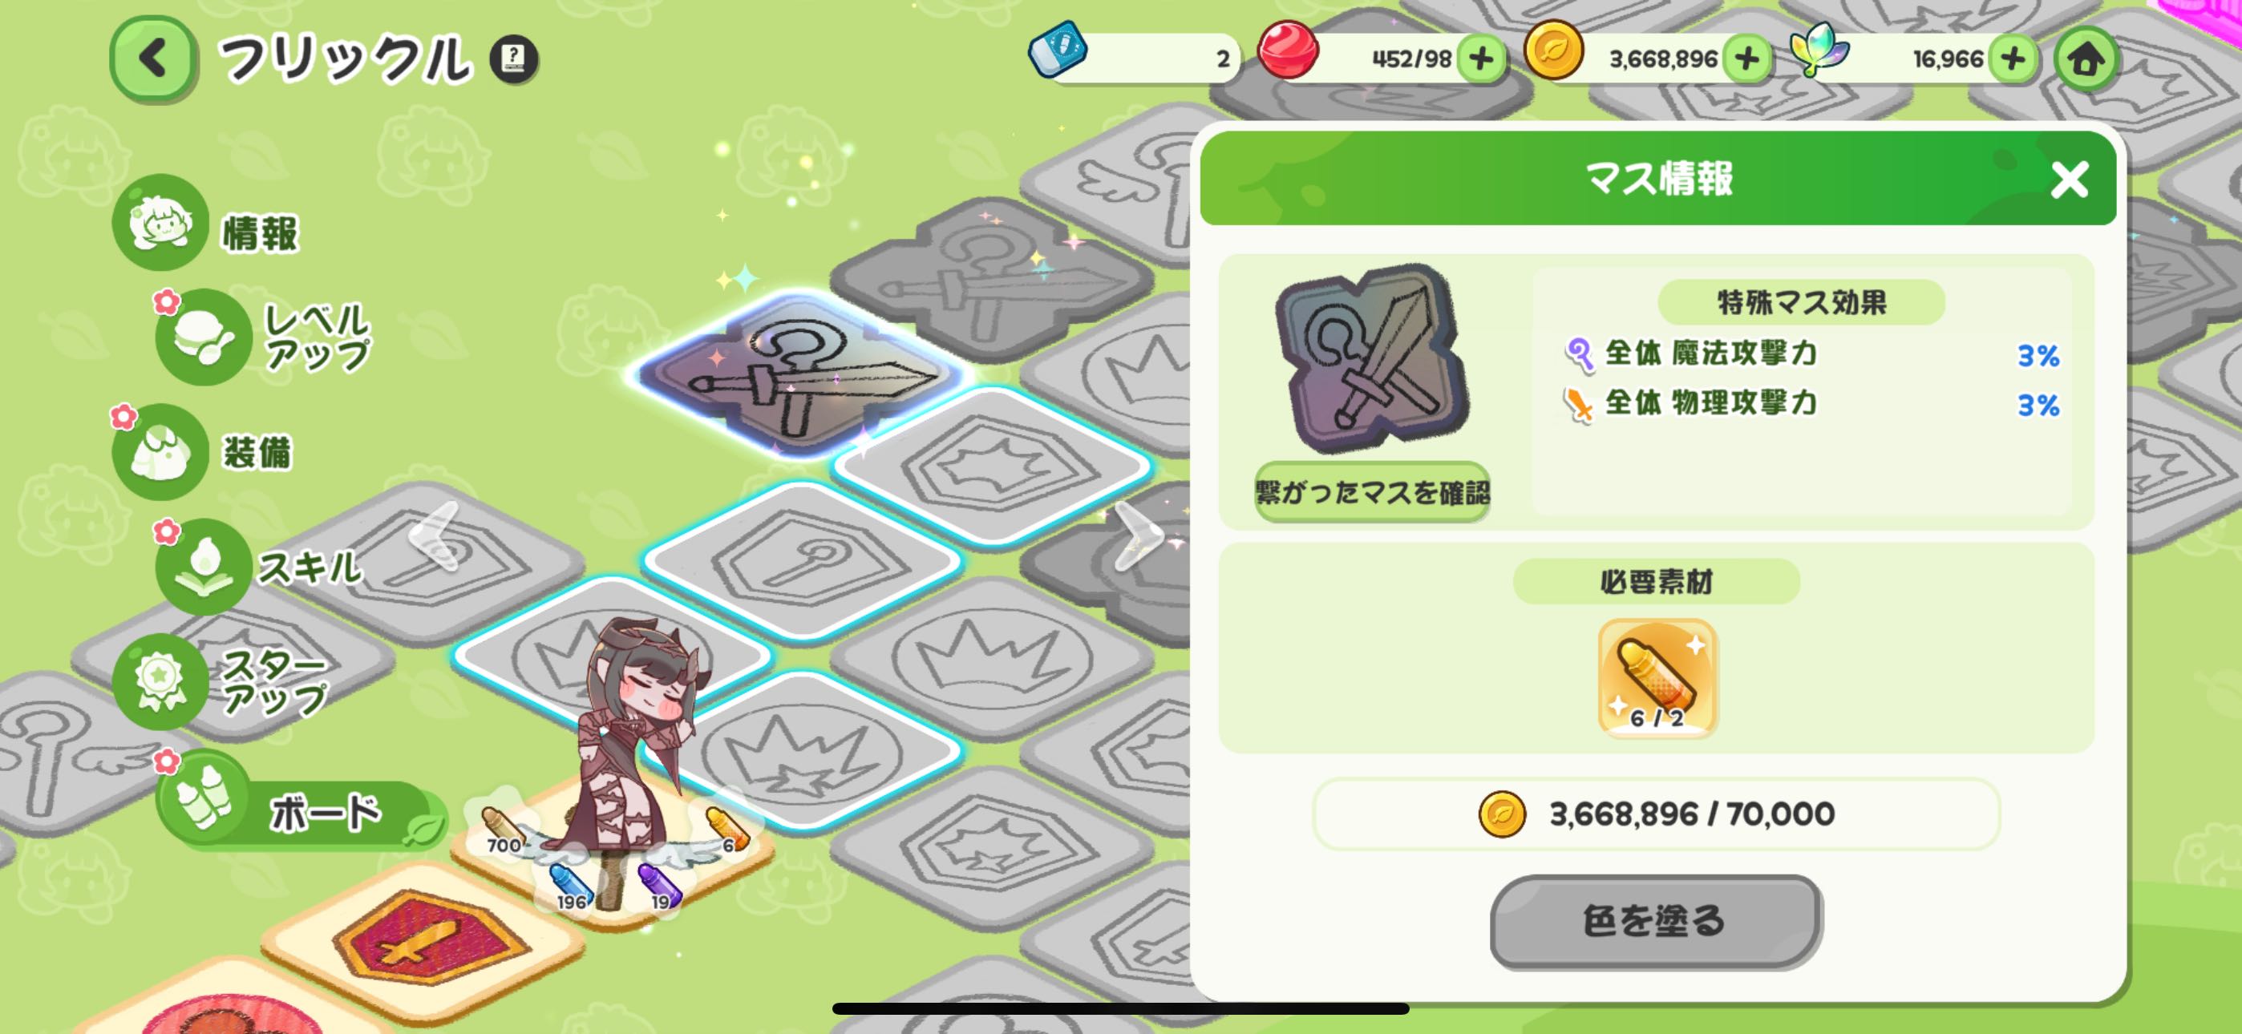Switch to previous character with left arrow
Viewport: 2242px width, 1034px height.
click(x=435, y=537)
